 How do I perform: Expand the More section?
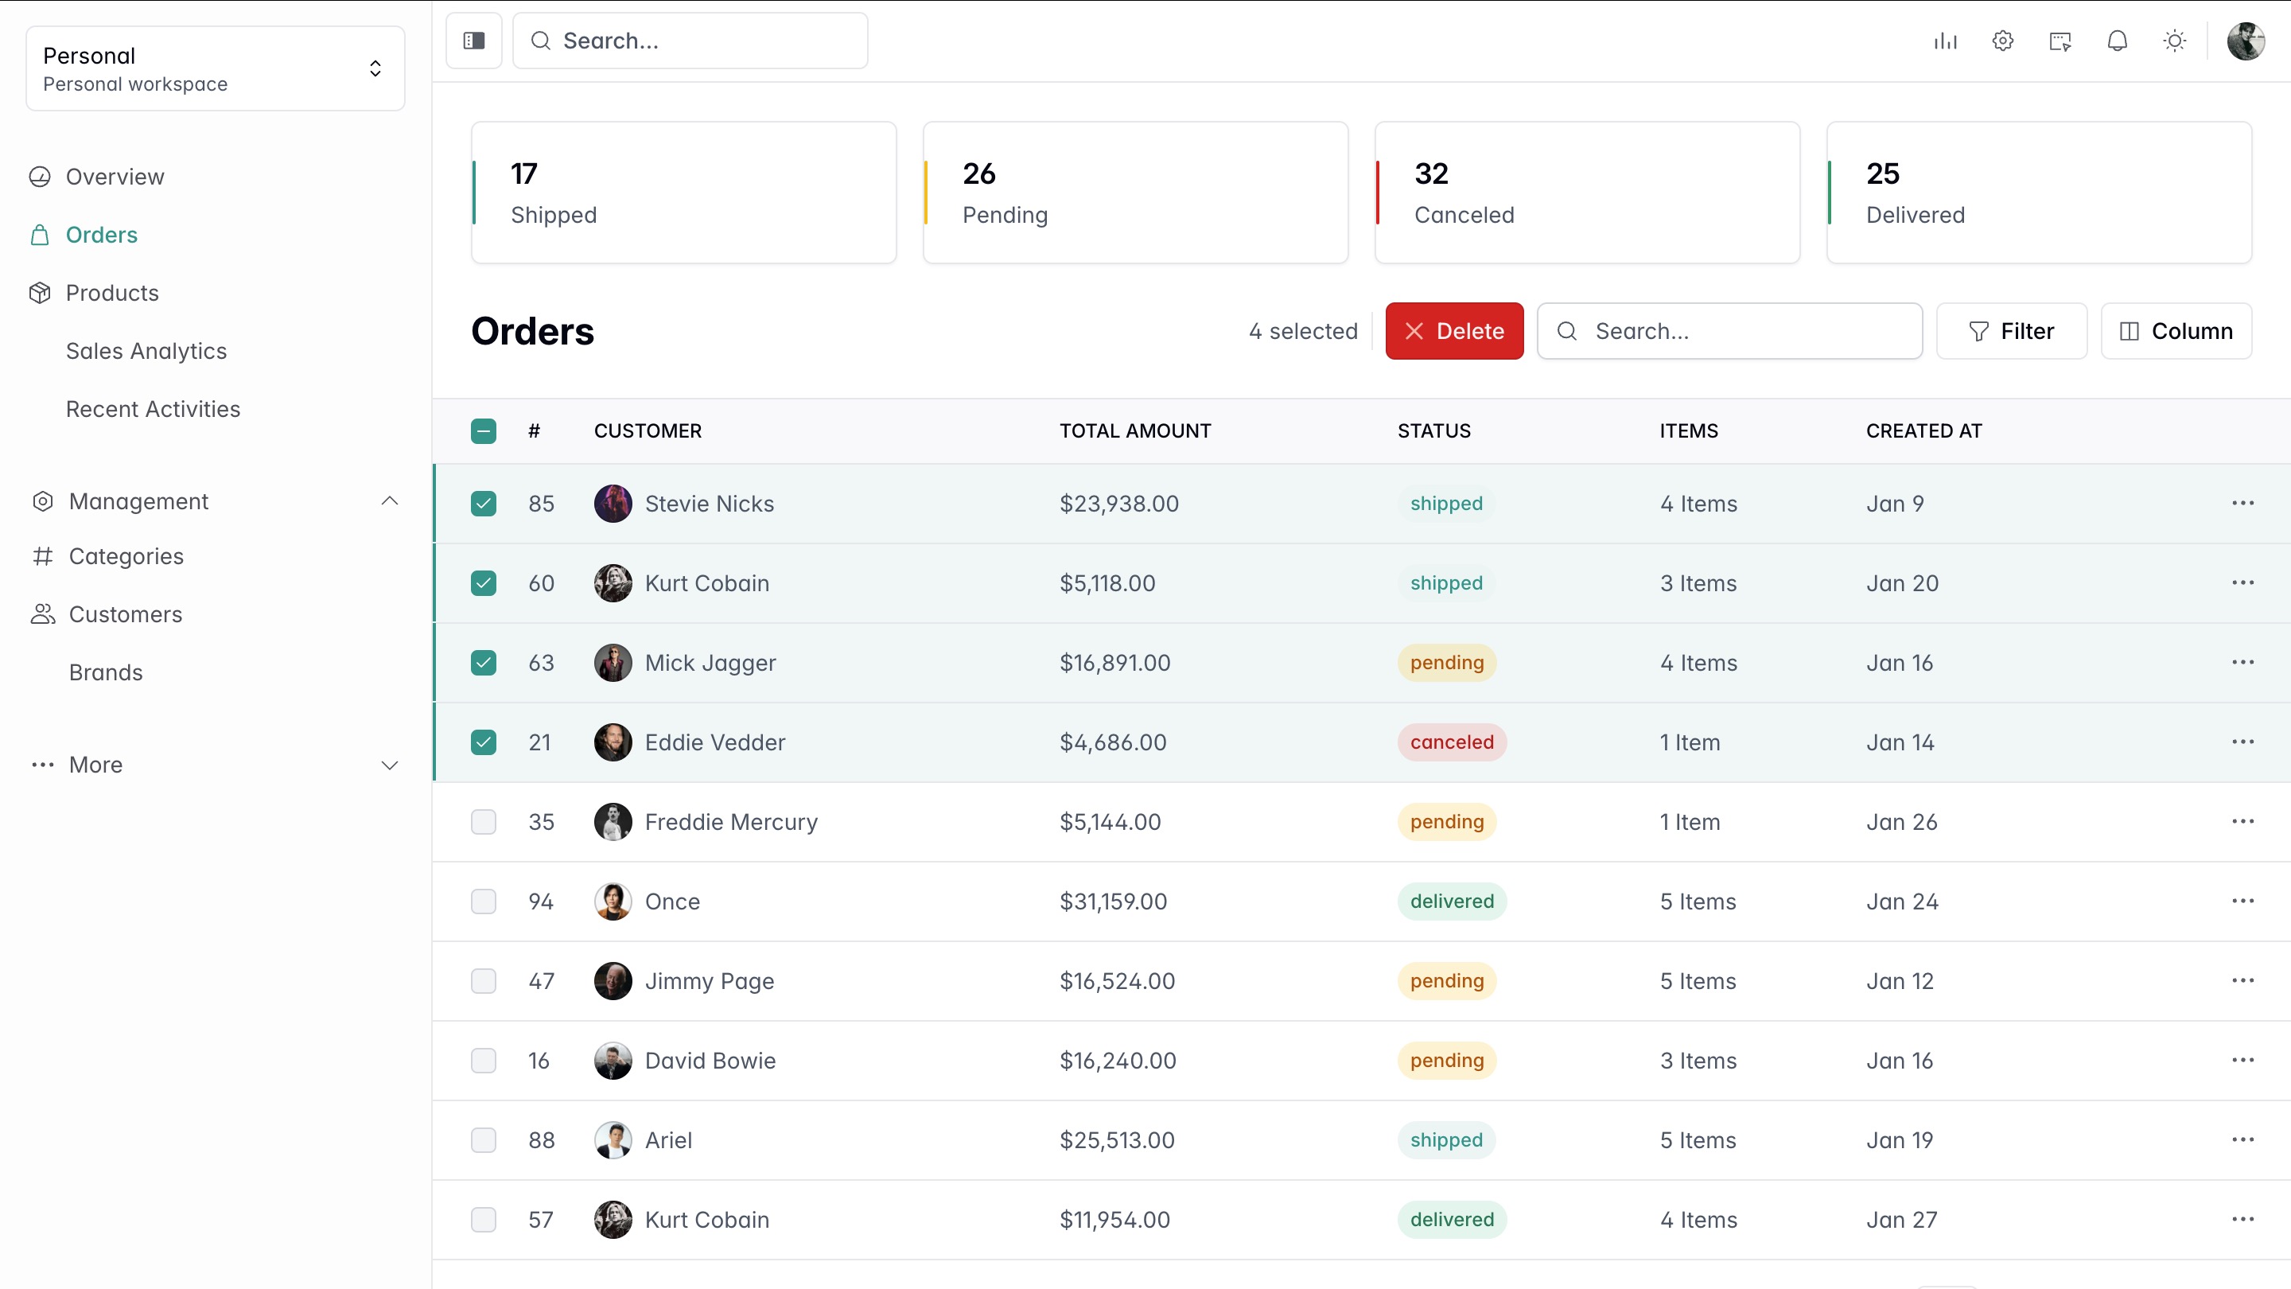click(390, 765)
